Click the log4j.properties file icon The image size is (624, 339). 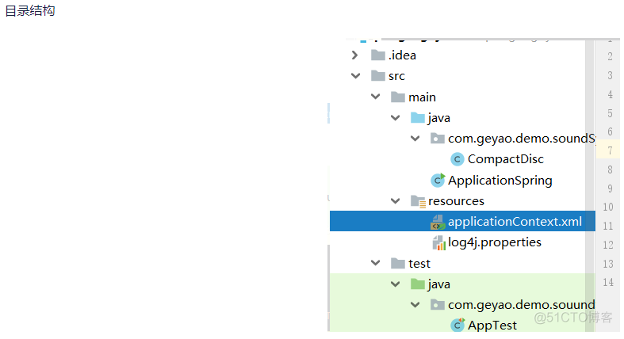[x=438, y=242]
